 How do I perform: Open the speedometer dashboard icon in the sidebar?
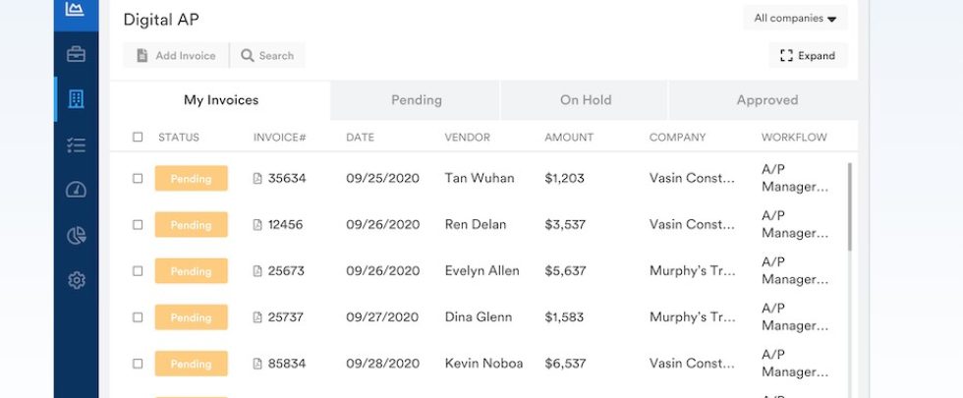pos(76,190)
